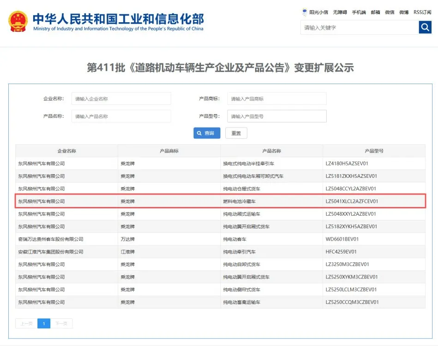Screen dimensions: 438x346
Task: Open the 微博 link
Action: point(404,12)
